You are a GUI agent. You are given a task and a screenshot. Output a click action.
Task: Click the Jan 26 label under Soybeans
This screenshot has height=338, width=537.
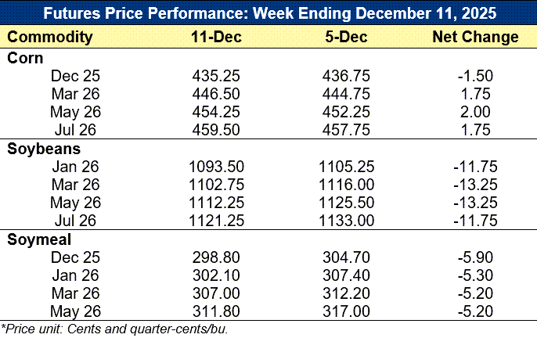(75, 165)
